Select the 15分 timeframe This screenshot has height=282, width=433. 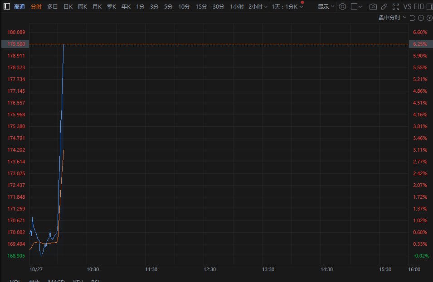point(201,6)
